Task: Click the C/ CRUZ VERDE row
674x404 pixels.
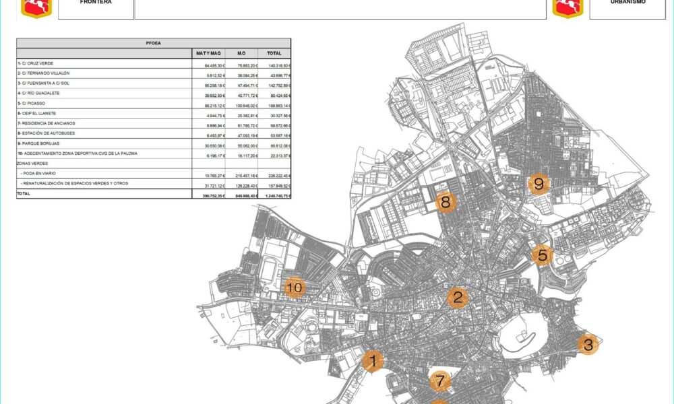Action: tap(154, 63)
